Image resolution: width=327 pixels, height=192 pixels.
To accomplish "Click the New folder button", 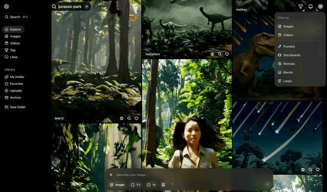I will pyautogui.click(x=18, y=107).
